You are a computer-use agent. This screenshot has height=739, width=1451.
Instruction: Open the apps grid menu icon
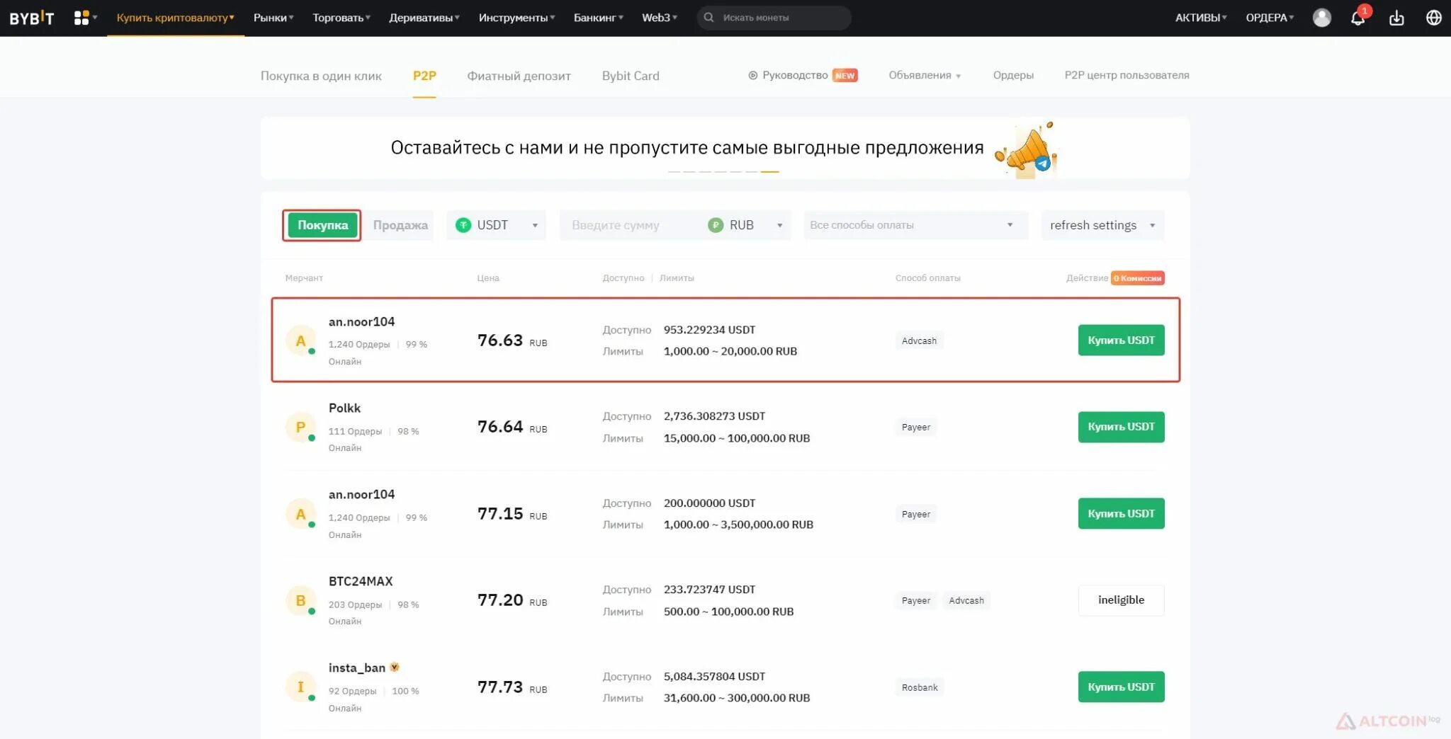point(81,18)
